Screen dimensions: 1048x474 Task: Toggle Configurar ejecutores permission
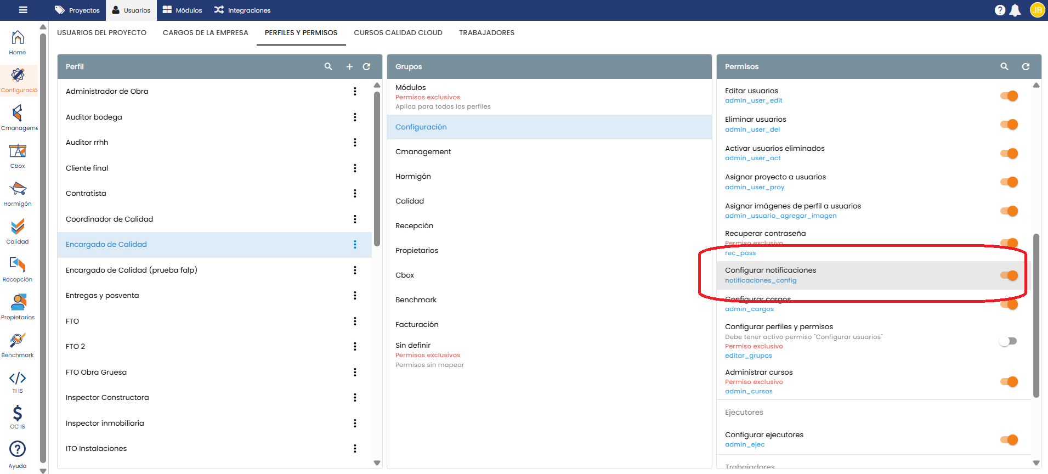[1009, 440]
